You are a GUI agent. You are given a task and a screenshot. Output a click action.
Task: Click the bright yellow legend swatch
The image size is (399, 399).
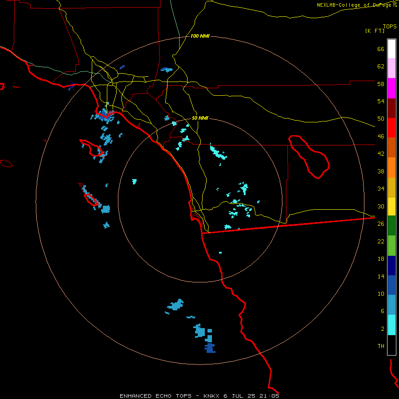391,207
